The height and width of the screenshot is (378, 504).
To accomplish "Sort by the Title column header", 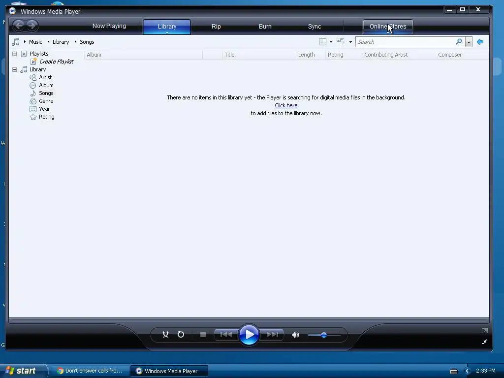I will point(259,55).
